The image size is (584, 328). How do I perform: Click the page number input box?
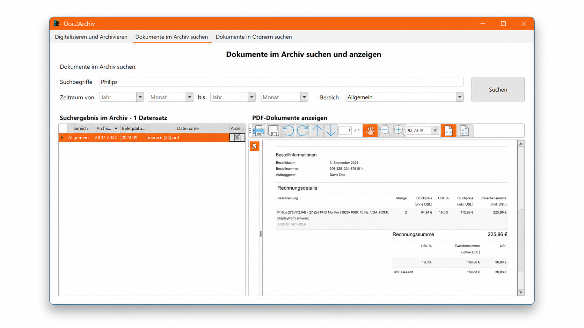345,130
